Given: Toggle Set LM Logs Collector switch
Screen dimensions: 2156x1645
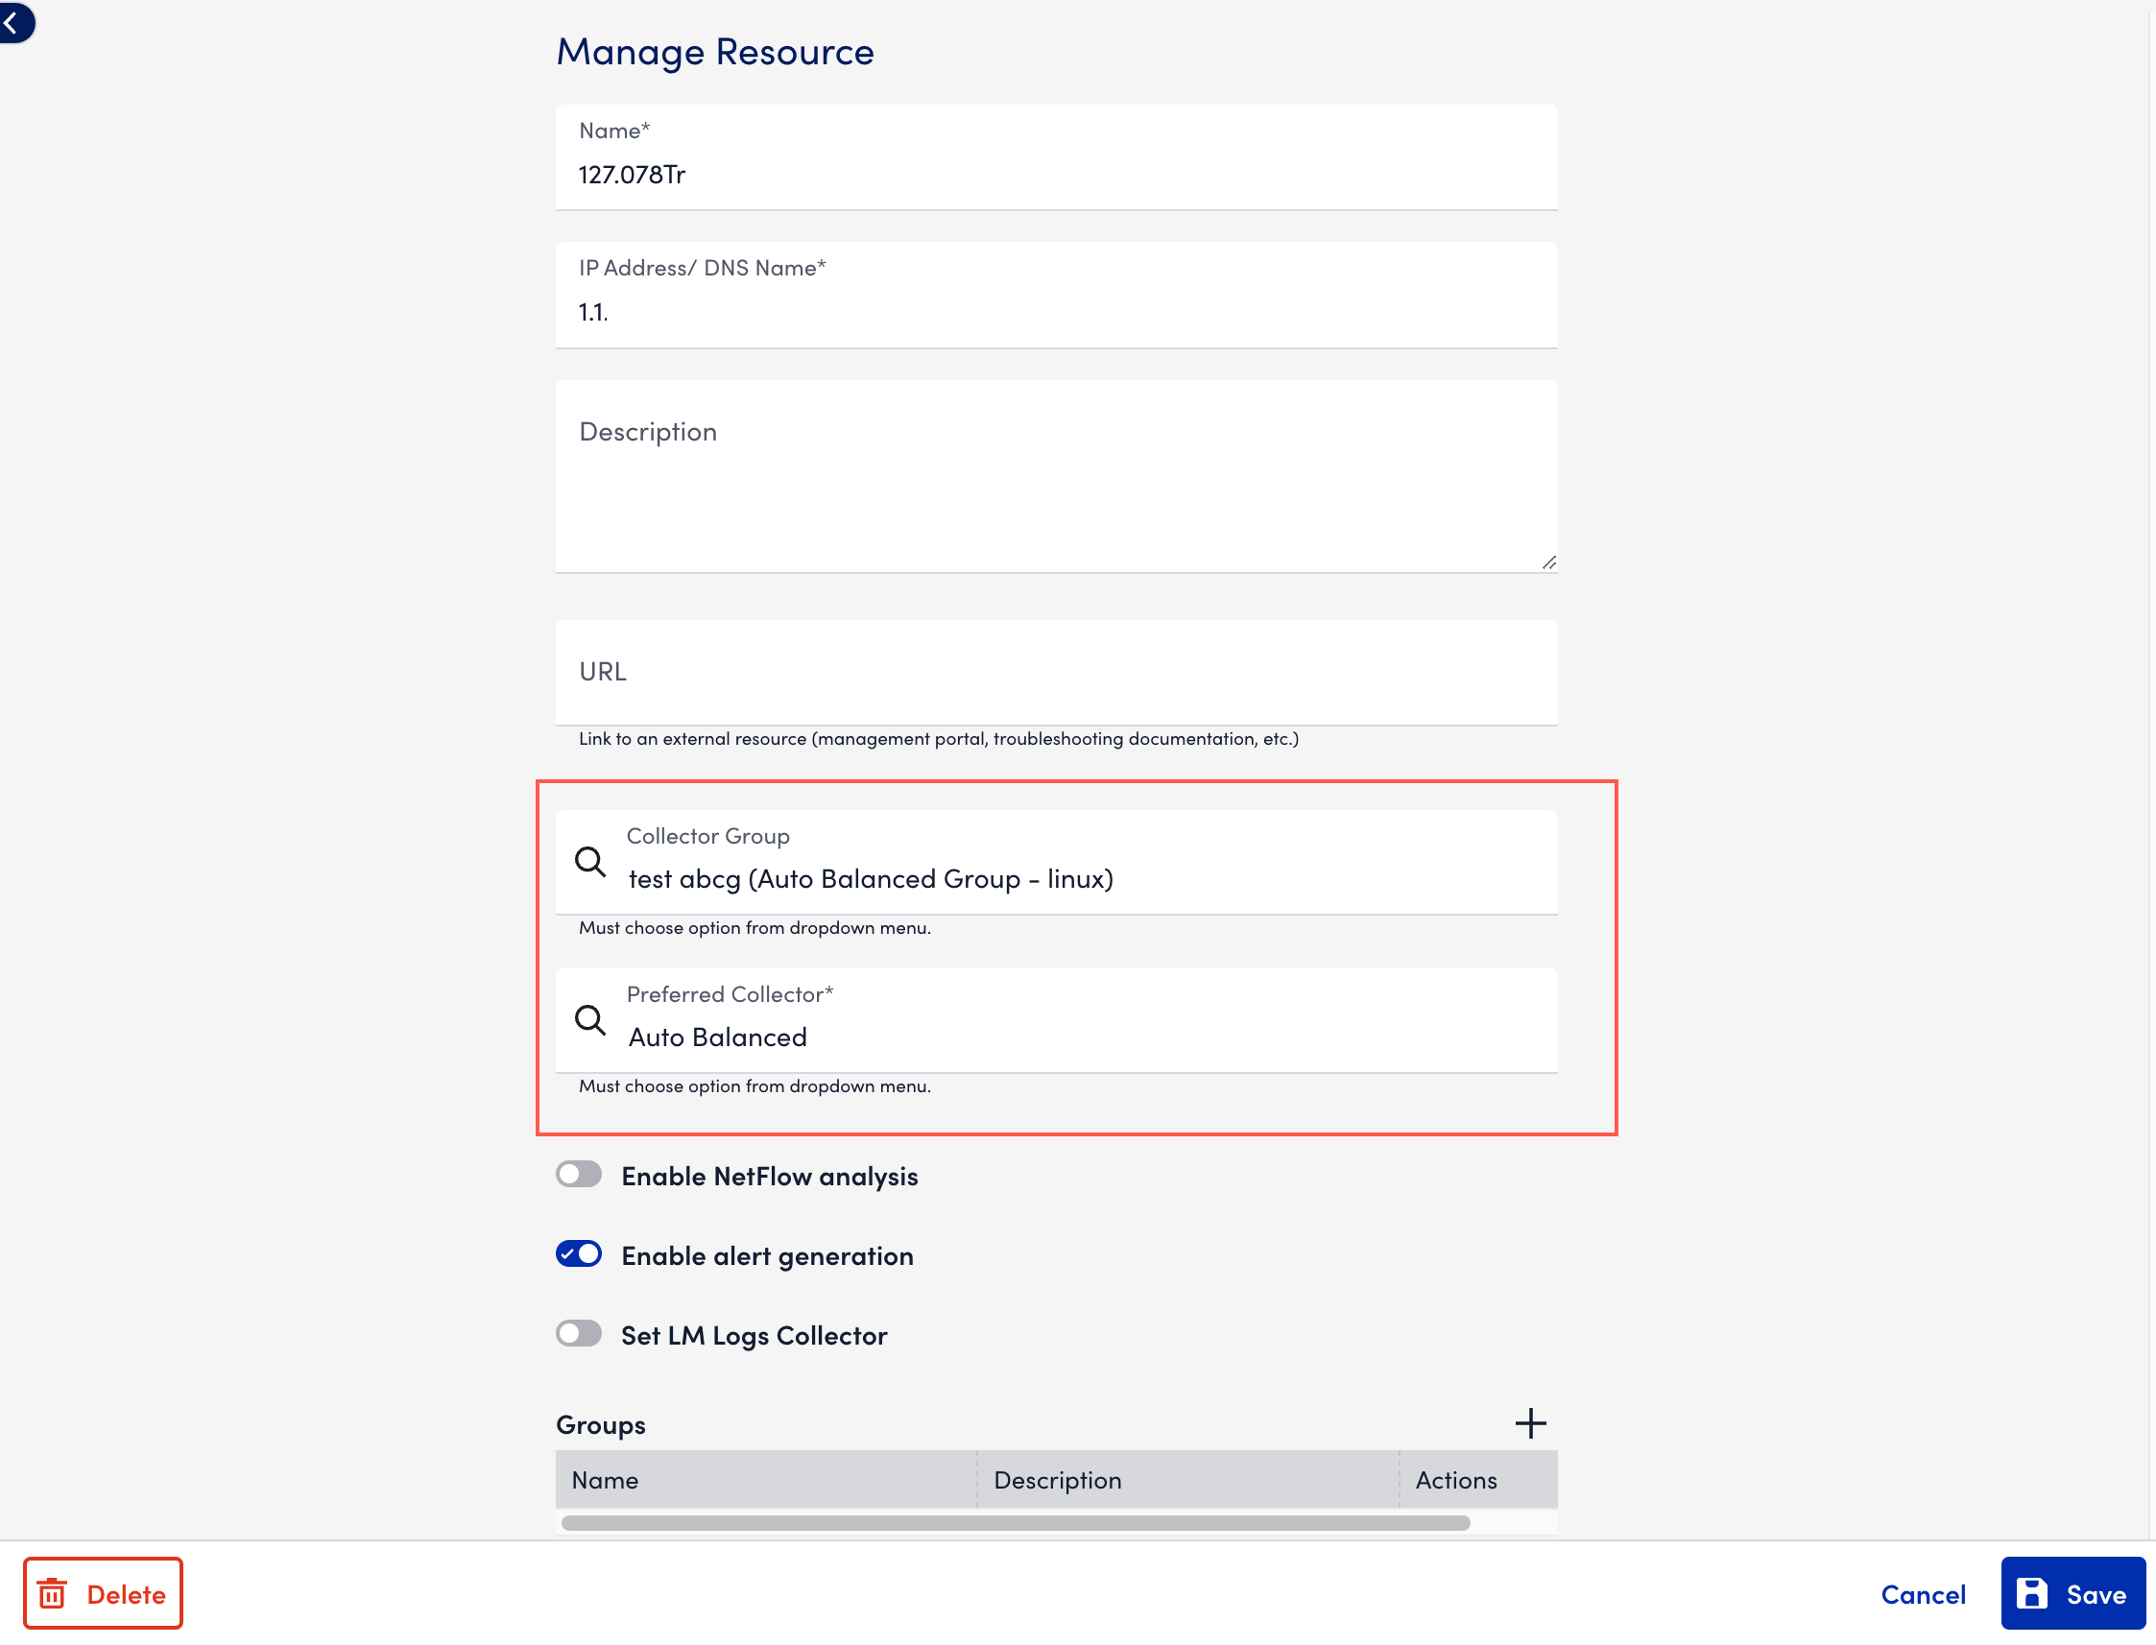Looking at the screenshot, I should click(579, 1334).
